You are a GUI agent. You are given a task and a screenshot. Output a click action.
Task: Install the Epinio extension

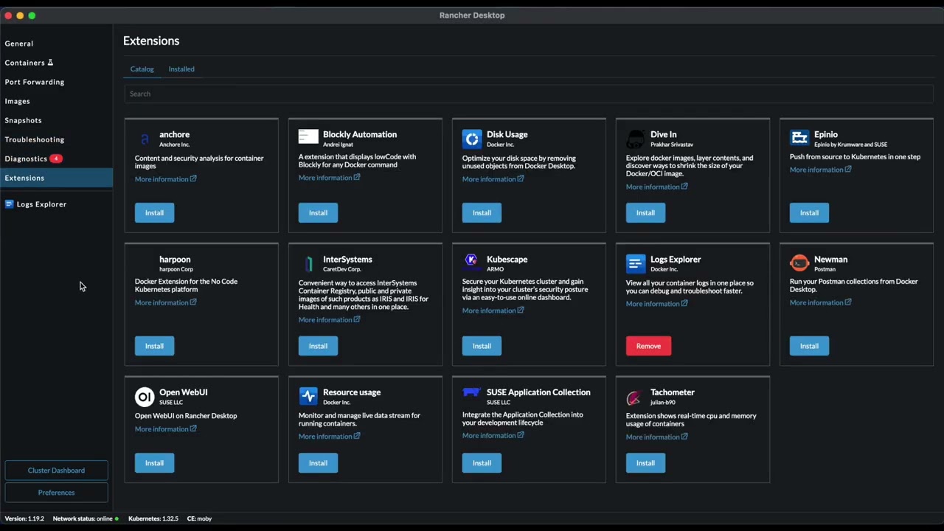(809, 212)
